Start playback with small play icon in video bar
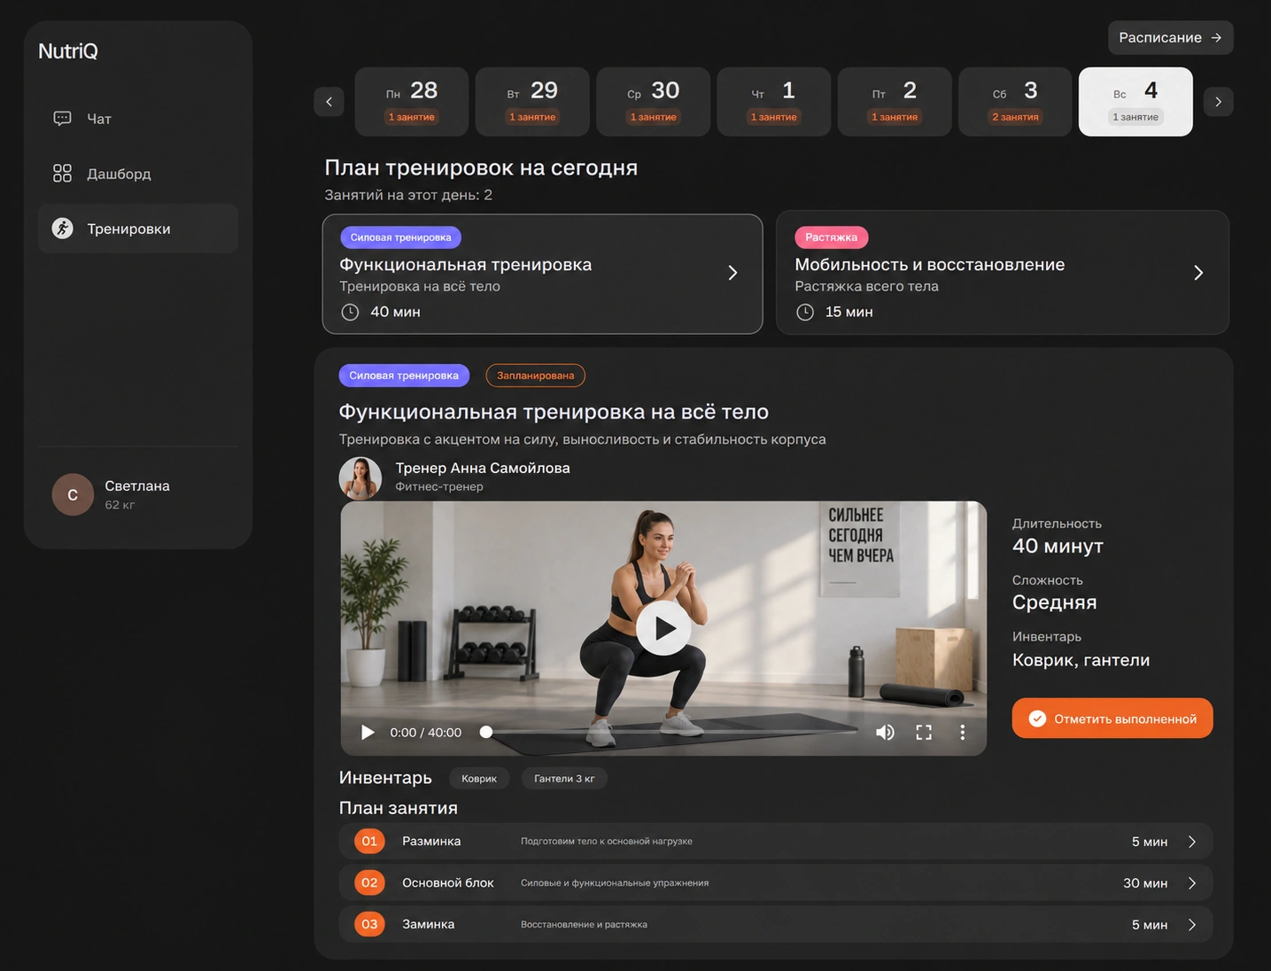This screenshot has height=971, width=1271. point(368,733)
